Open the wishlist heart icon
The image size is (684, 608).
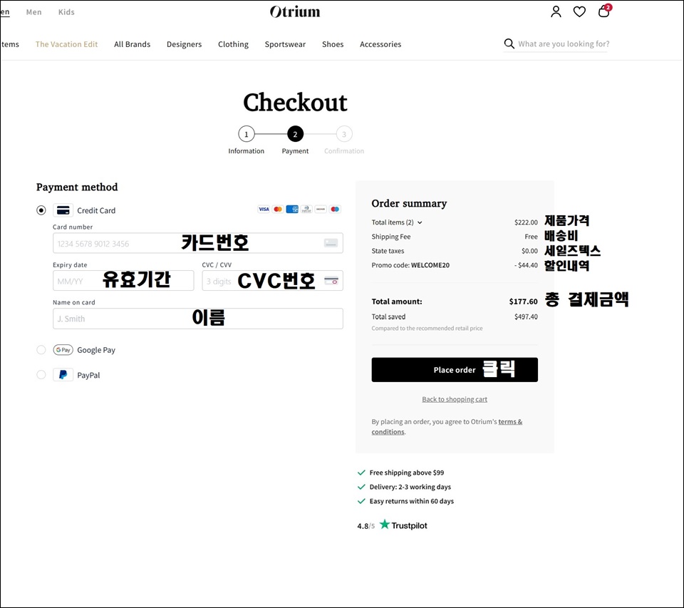tap(579, 12)
